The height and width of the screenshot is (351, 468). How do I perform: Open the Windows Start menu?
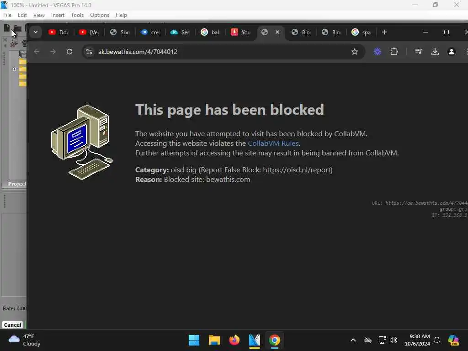coord(194,340)
